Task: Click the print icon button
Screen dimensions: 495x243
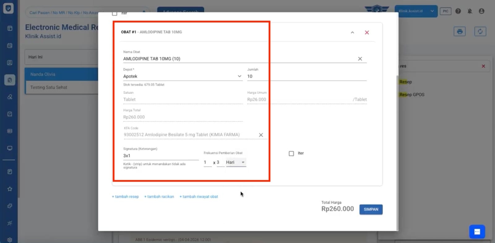Action: pos(459,31)
